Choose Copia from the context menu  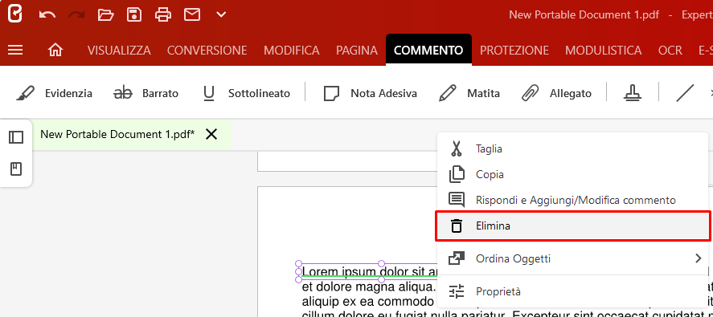(572, 174)
